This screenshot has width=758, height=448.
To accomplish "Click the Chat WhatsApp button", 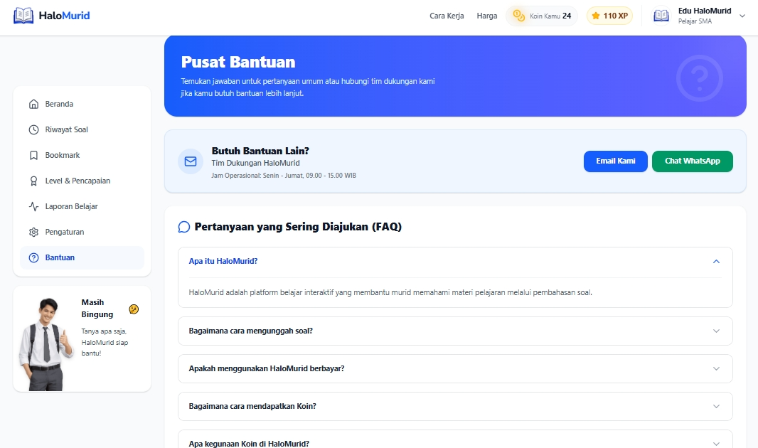I will point(693,161).
